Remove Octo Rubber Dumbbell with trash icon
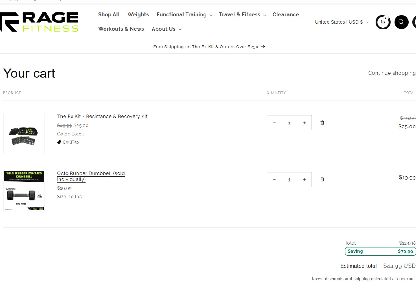This screenshot has height=287, width=416. (322, 179)
